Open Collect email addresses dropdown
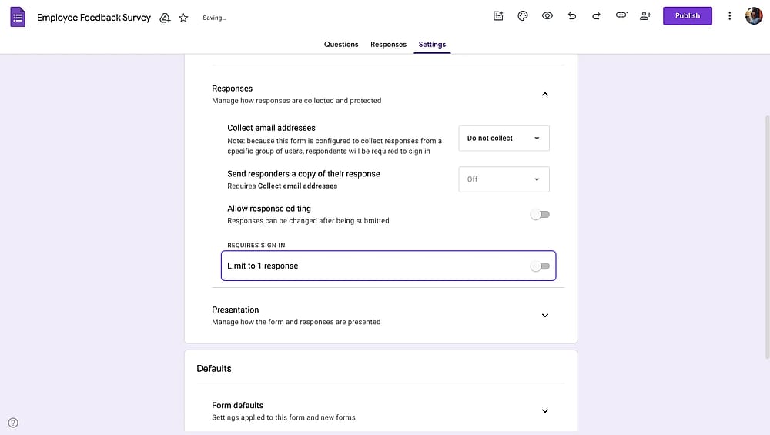The height and width of the screenshot is (435, 770). coord(504,138)
